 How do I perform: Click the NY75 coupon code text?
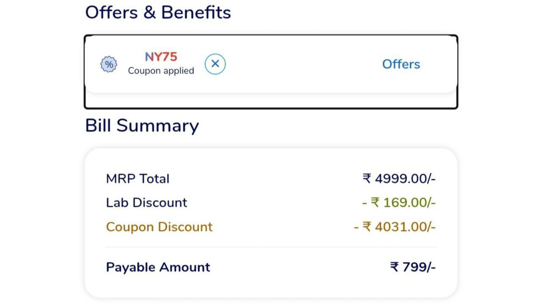(161, 57)
